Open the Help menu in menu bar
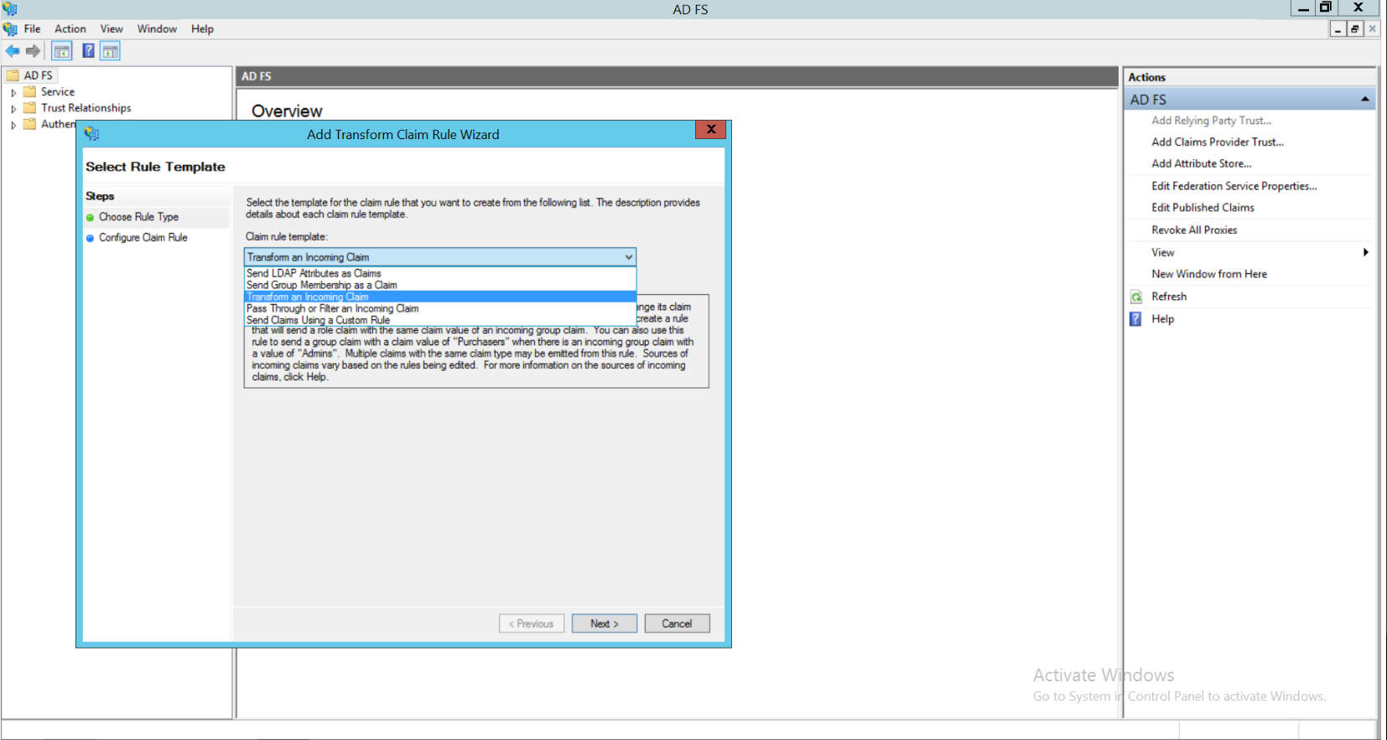The image size is (1387, 740). (202, 28)
